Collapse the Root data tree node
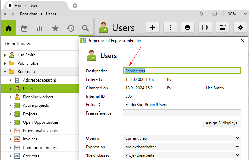The height and width of the screenshot is (160, 249). 5,72
